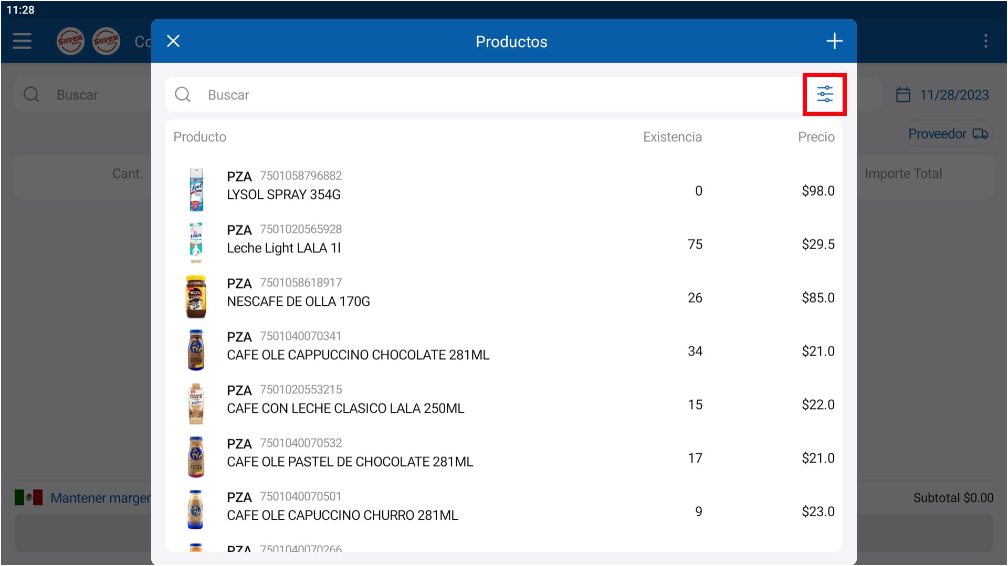This screenshot has width=1008, height=566.
Task: Sort by the Precio column header
Action: coord(817,136)
